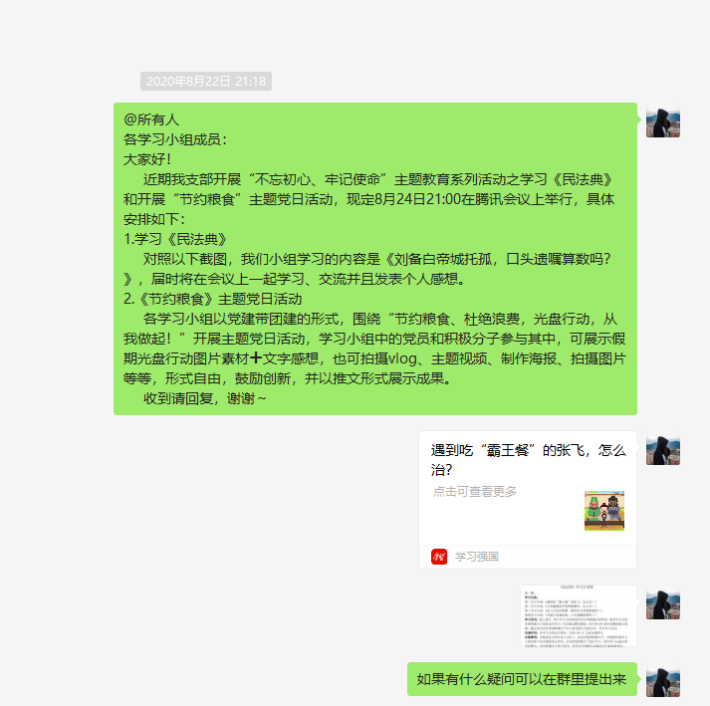Click the 2.《节约粮食》主题党日活动 heading line
The height and width of the screenshot is (706, 710).
click(213, 299)
